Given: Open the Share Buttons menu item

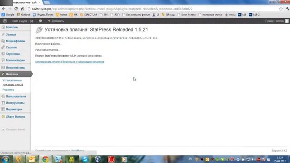Looking at the screenshot, I should point(15,117).
